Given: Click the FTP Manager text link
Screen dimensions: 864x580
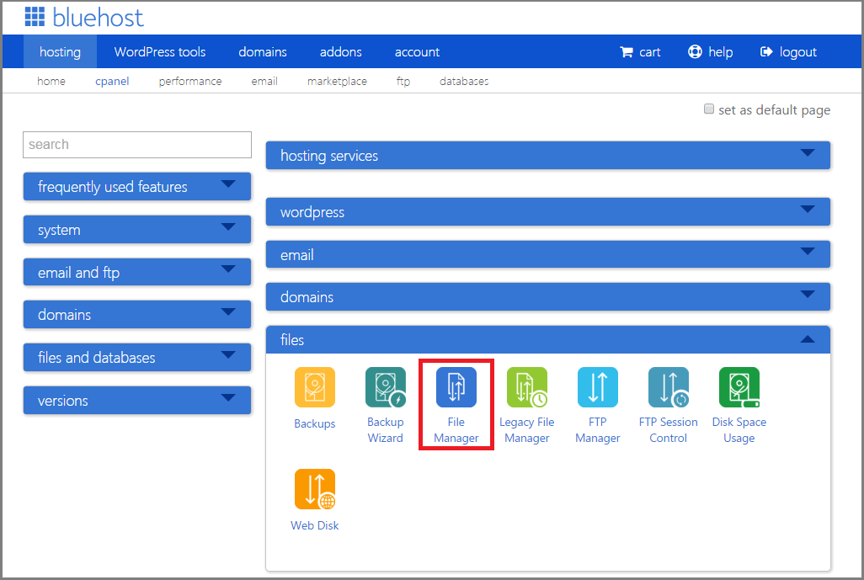Looking at the screenshot, I should (598, 429).
